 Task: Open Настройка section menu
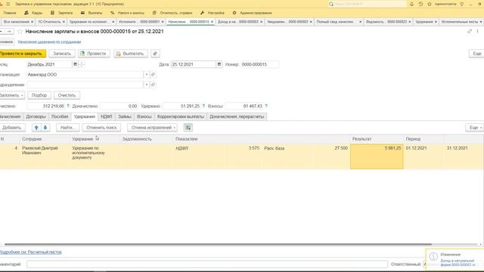[x=213, y=13]
